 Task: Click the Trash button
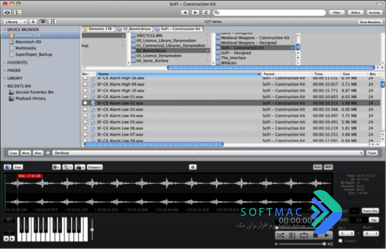point(372,153)
